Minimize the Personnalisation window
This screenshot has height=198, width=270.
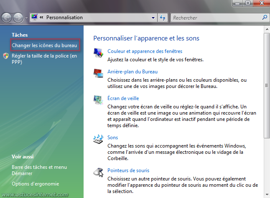(x=237, y=3)
